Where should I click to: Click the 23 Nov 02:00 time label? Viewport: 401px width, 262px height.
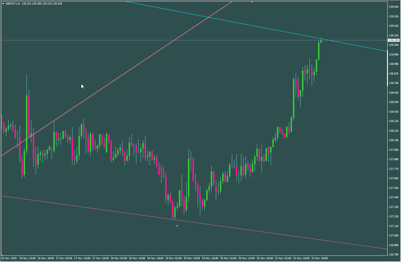[x=283, y=258]
